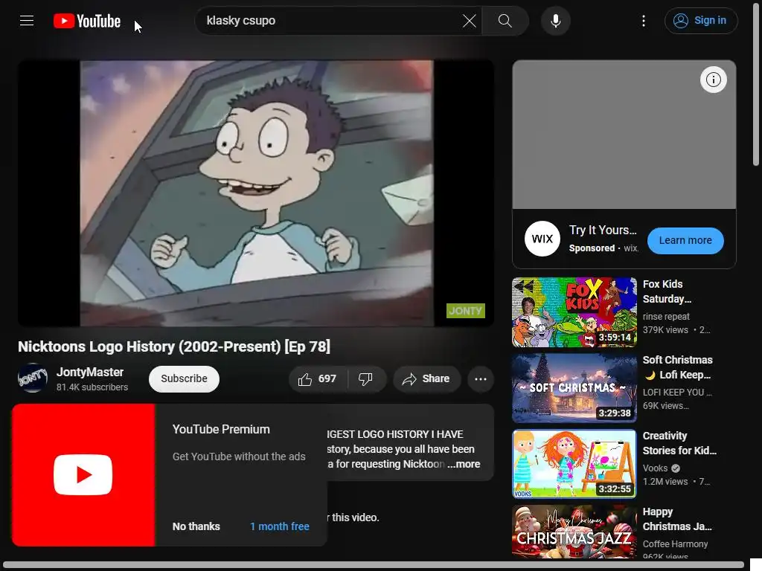Open the JontyMaster channel avatar
This screenshot has width=762, height=571.
[33, 378]
